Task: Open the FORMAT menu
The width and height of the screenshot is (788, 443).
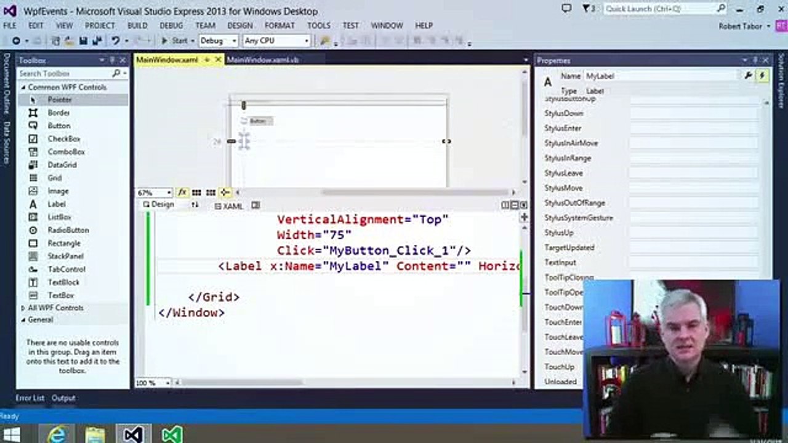Action: coord(279,25)
